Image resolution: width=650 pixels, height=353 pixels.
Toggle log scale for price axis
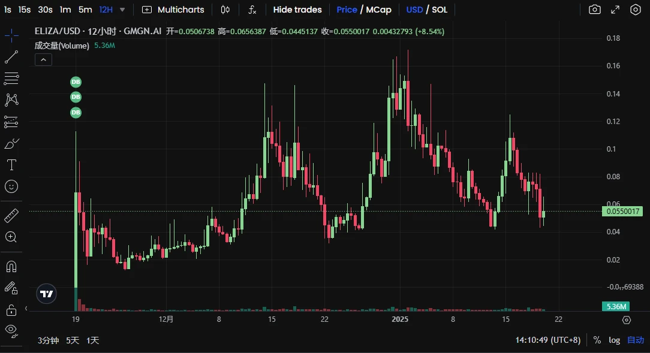click(x=615, y=340)
